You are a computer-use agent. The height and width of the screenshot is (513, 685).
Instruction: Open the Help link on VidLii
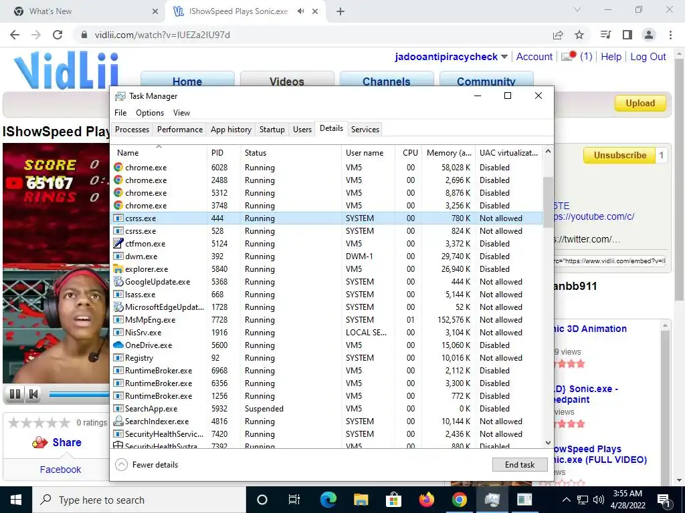(611, 57)
